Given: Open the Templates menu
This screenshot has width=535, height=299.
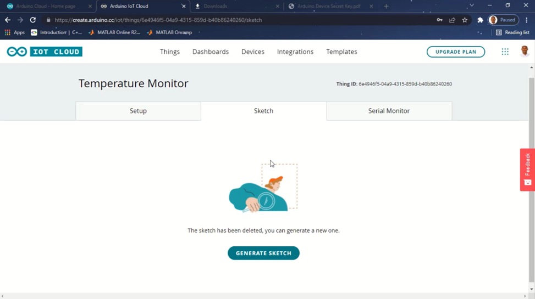Looking at the screenshot, I should [x=341, y=52].
